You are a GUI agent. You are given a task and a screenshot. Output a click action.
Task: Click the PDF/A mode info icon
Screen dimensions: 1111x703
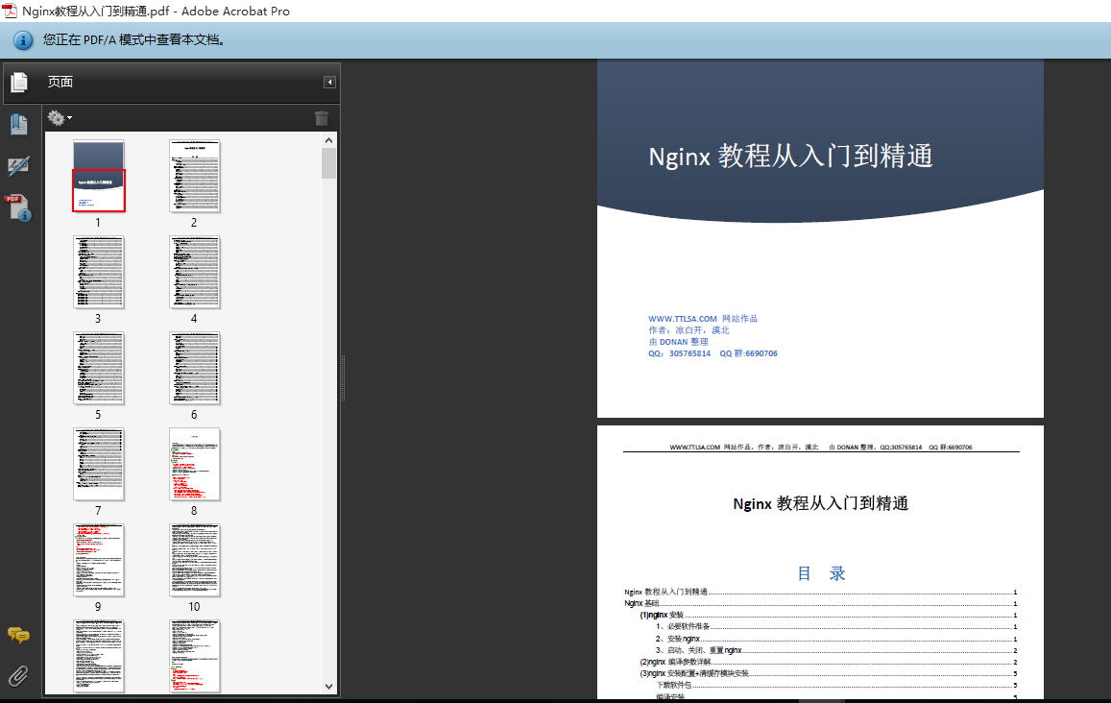pyautogui.click(x=23, y=40)
